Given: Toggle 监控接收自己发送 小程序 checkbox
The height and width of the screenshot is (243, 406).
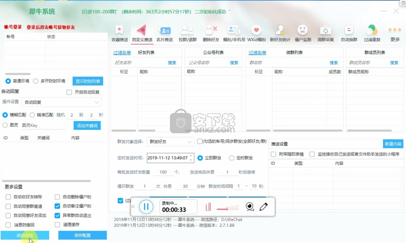Looking at the screenshot, I should click(312, 154).
